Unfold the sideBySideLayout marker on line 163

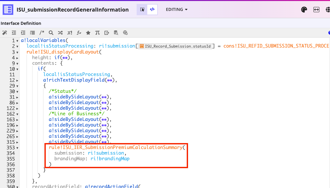(x=104, y=120)
